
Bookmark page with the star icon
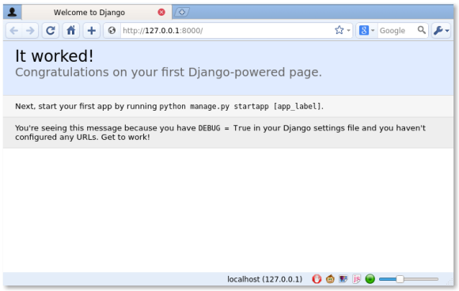pos(339,30)
